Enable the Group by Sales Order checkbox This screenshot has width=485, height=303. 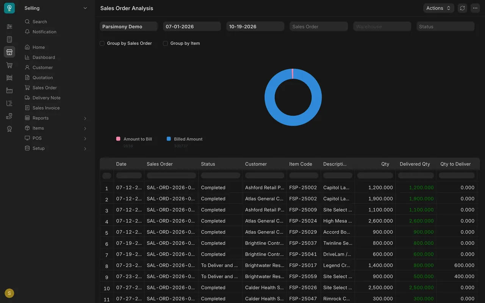coord(102,44)
